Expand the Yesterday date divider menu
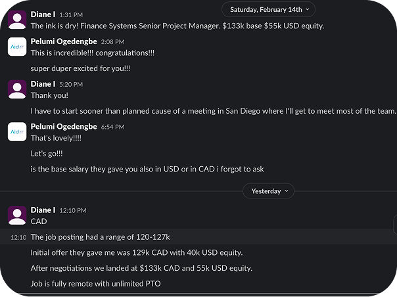 tap(268, 191)
